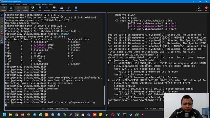Open VMware Workstation from taskbar
The image size is (210, 118).
(137, 115)
